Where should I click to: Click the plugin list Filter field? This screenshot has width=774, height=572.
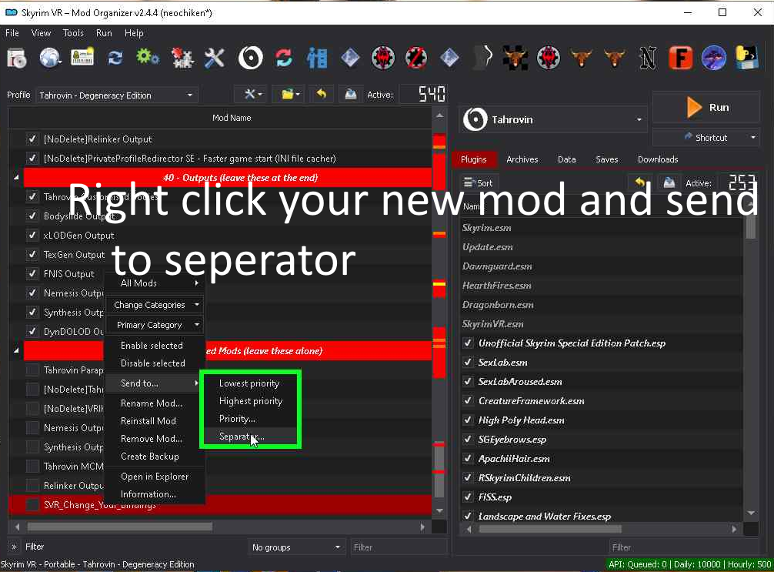click(683, 547)
